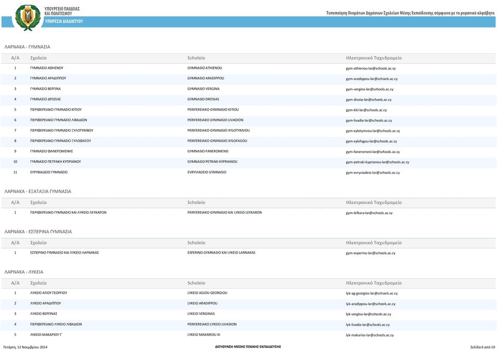Click 'PERIFEREIAKO GYMNASIO LIVADION' cell

click(x=215, y=120)
